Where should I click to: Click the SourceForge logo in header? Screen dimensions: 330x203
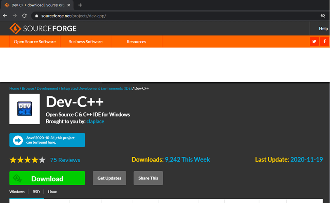click(x=43, y=28)
